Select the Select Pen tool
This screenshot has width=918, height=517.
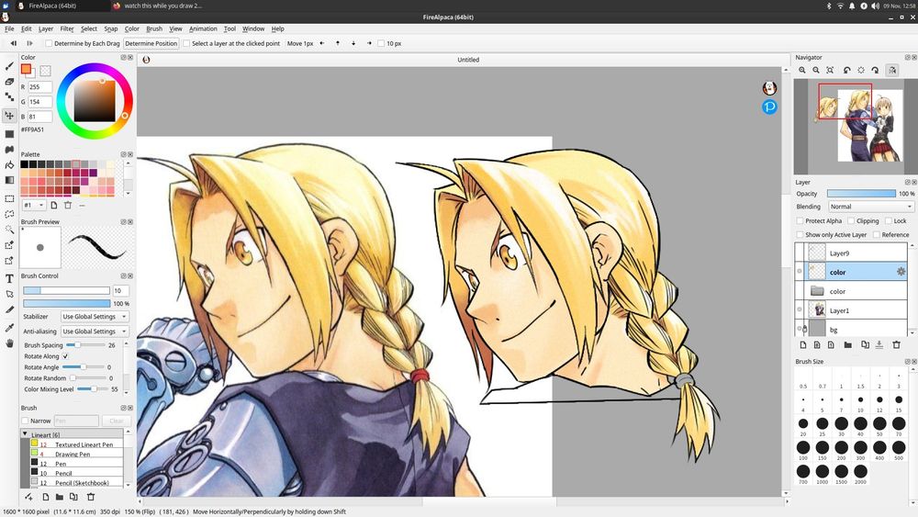(9, 245)
